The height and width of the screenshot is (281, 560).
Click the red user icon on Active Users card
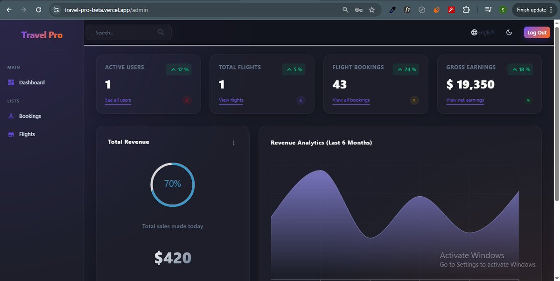click(x=187, y=100)
